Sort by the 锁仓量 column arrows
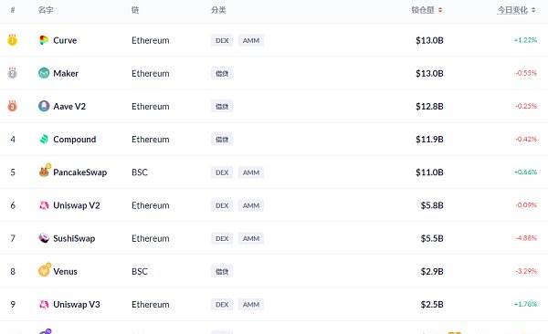 [440, 10]
